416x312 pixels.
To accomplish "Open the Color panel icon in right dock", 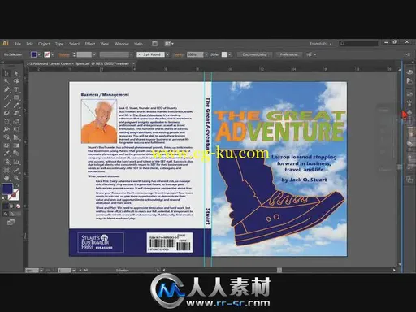I will pyautogui.click(x=409, y=71).
